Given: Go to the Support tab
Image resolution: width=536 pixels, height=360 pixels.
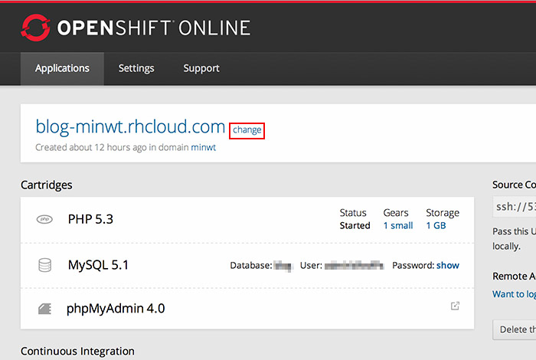Looking at the screenshot, I should (201, 68).
